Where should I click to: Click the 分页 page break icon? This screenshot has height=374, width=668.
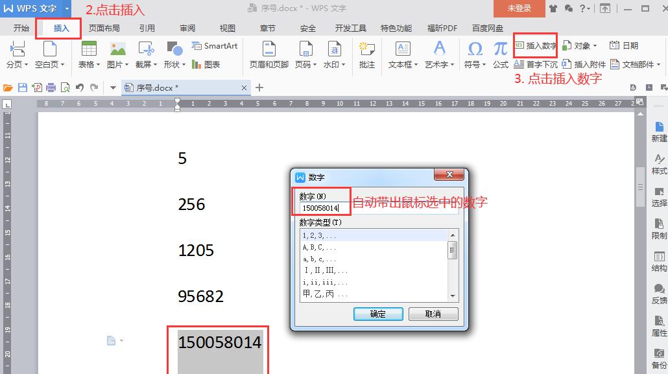(x=17, y=49)
